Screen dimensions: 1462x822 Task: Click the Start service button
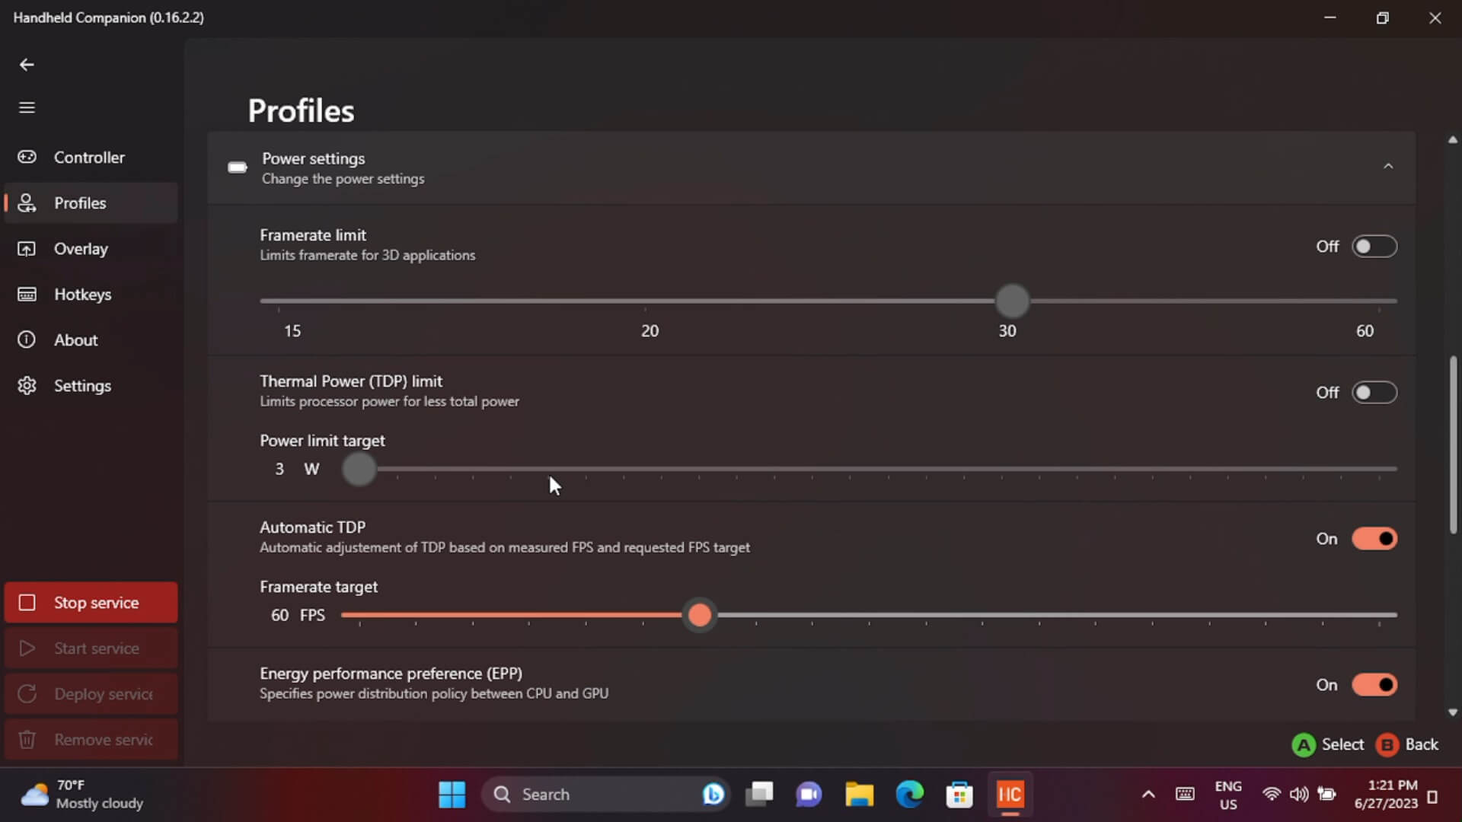97,648
